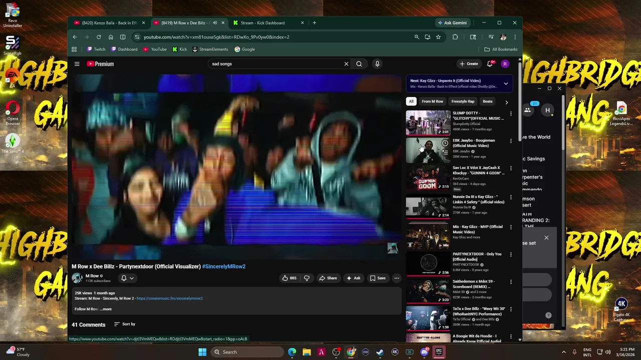This screenshot has height=360, width=641.
Task: Open the M Row channel name
Action: 92,276
